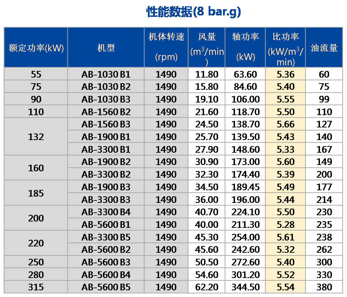This screenshot has height=297, width=347.
Task: Click the 62.20 airflow value cell
Action: [x=207, y=287]
